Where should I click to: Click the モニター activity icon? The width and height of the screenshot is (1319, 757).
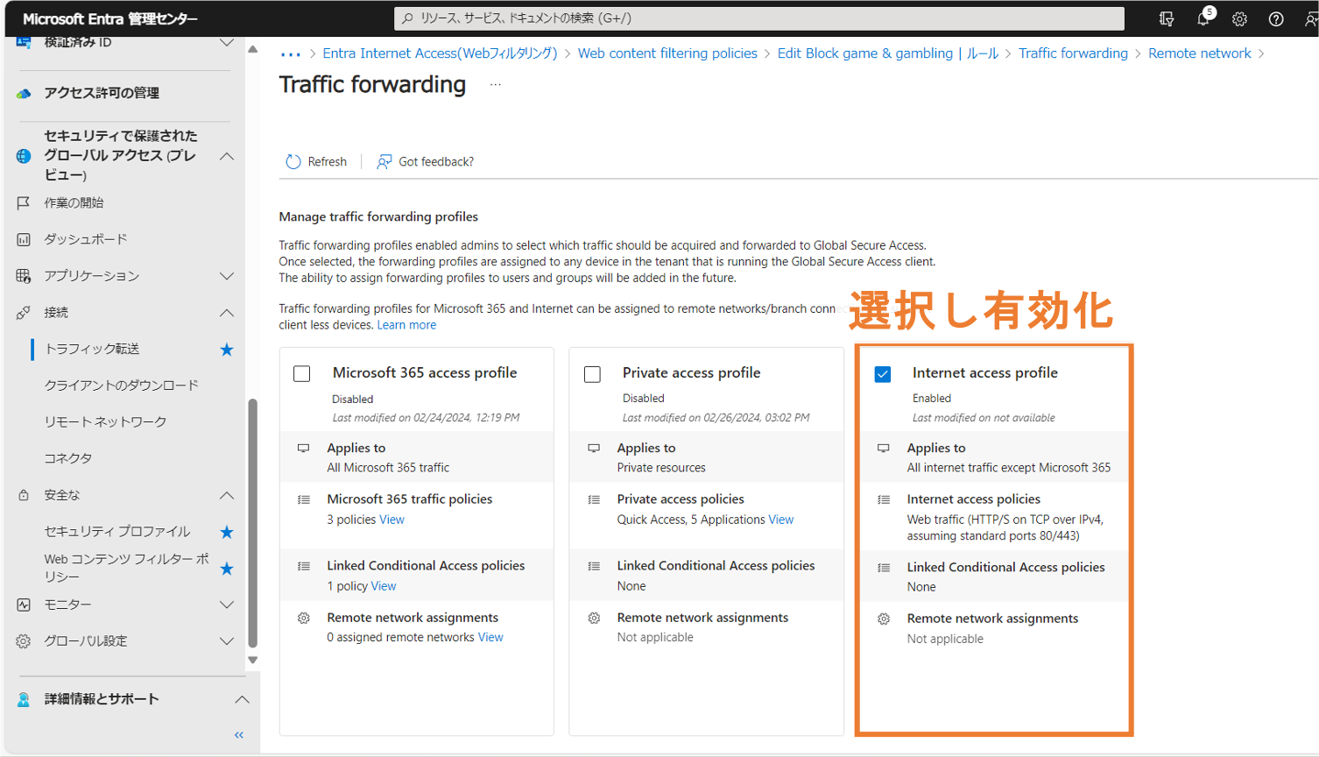(x=24, y=605)
